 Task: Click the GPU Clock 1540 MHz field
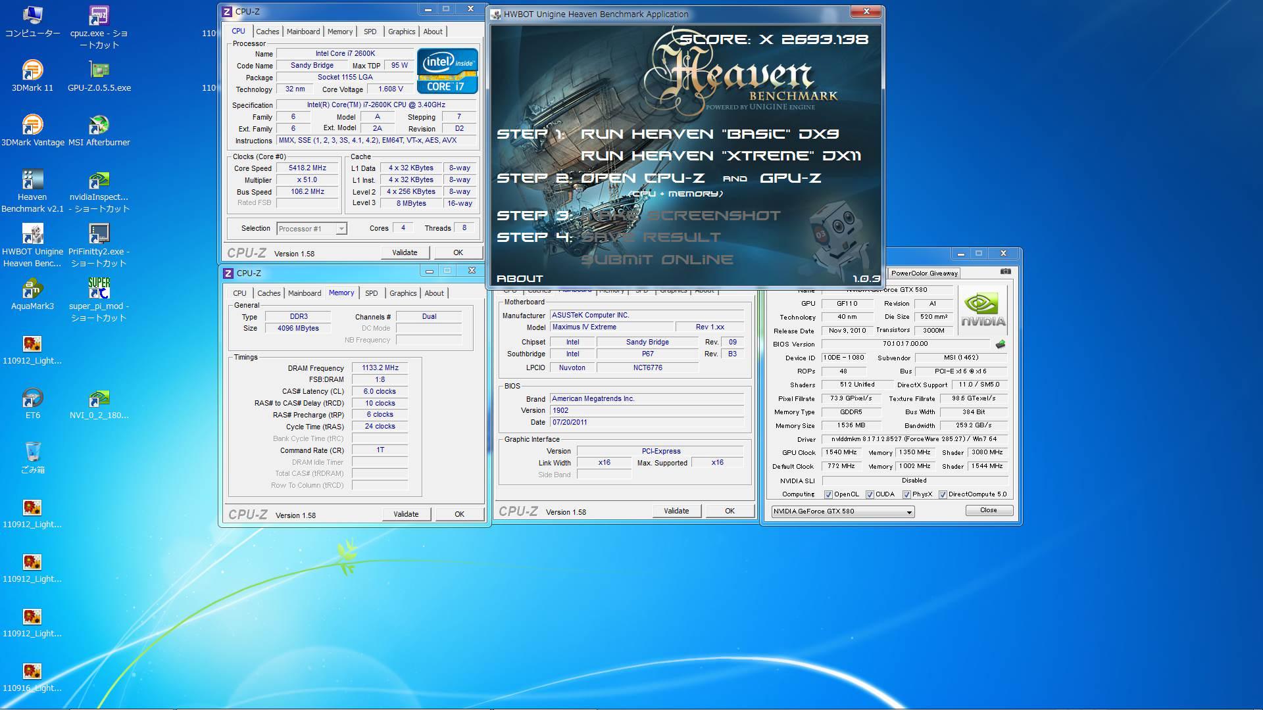coord(841,452)
